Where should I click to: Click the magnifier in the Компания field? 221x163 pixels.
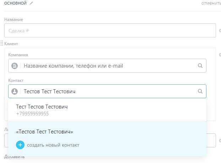[x=200, y=65]
